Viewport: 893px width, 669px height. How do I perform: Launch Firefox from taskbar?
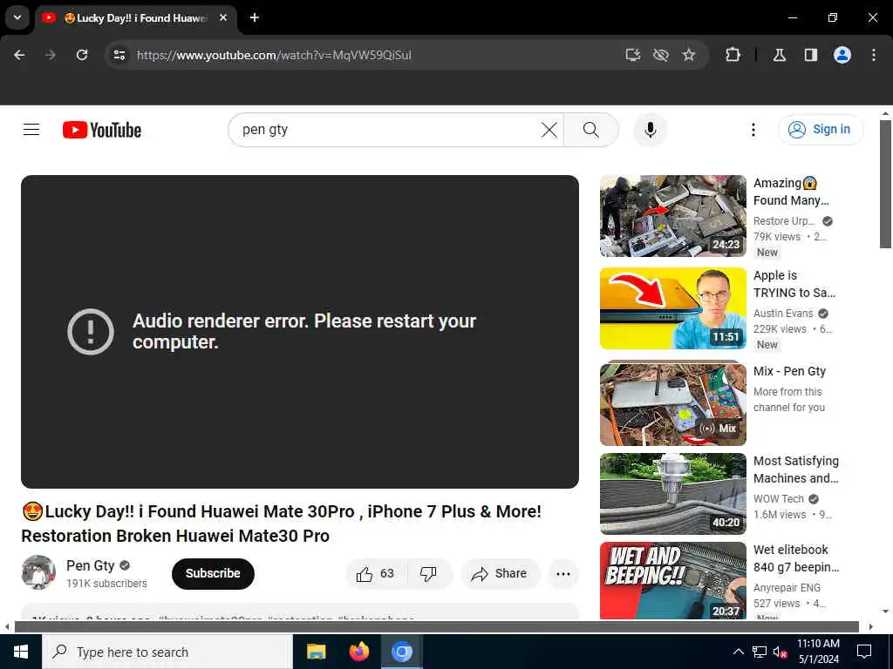point(358,652)
